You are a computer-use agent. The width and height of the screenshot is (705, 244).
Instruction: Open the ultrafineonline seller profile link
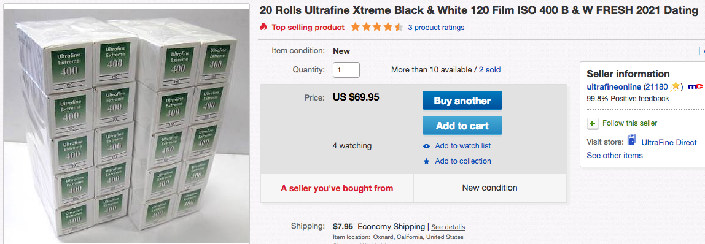[x=614, y=86]
